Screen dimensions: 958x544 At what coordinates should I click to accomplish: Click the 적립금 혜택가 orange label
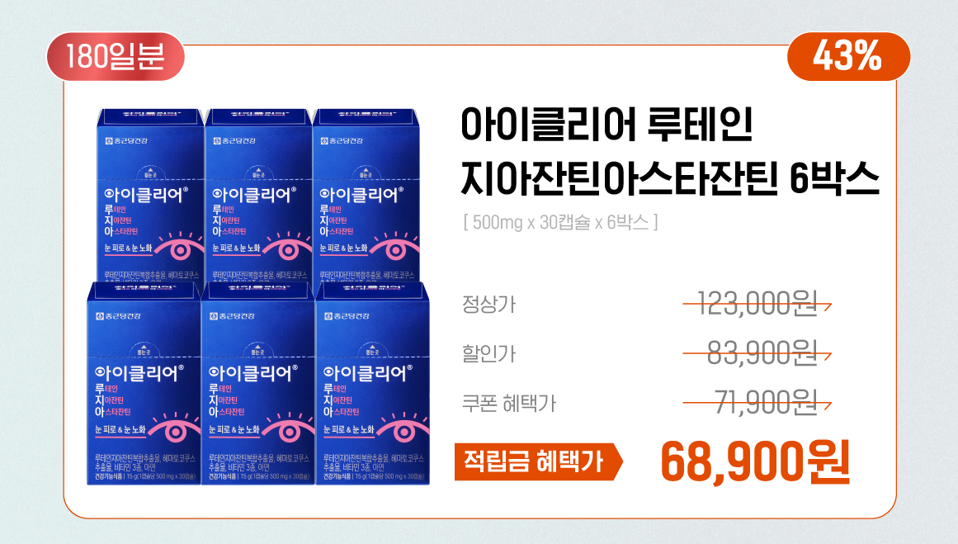coord(538,461)
